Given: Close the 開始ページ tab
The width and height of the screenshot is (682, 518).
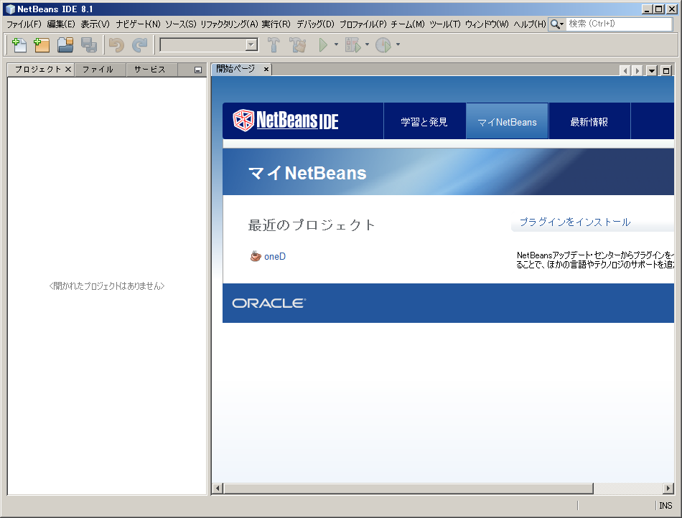Looking at the screenshot, I should pyautogui.click(x=266, y=69).
